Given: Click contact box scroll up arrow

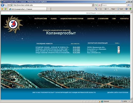Looking at the screenshot, I should (x=119, y=47).
